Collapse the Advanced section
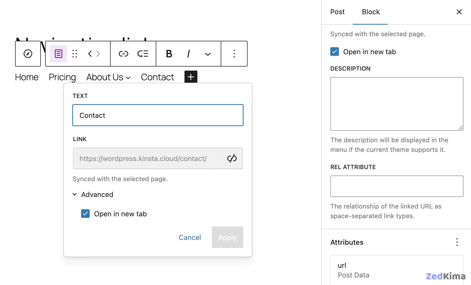 (x=75, y=194)
